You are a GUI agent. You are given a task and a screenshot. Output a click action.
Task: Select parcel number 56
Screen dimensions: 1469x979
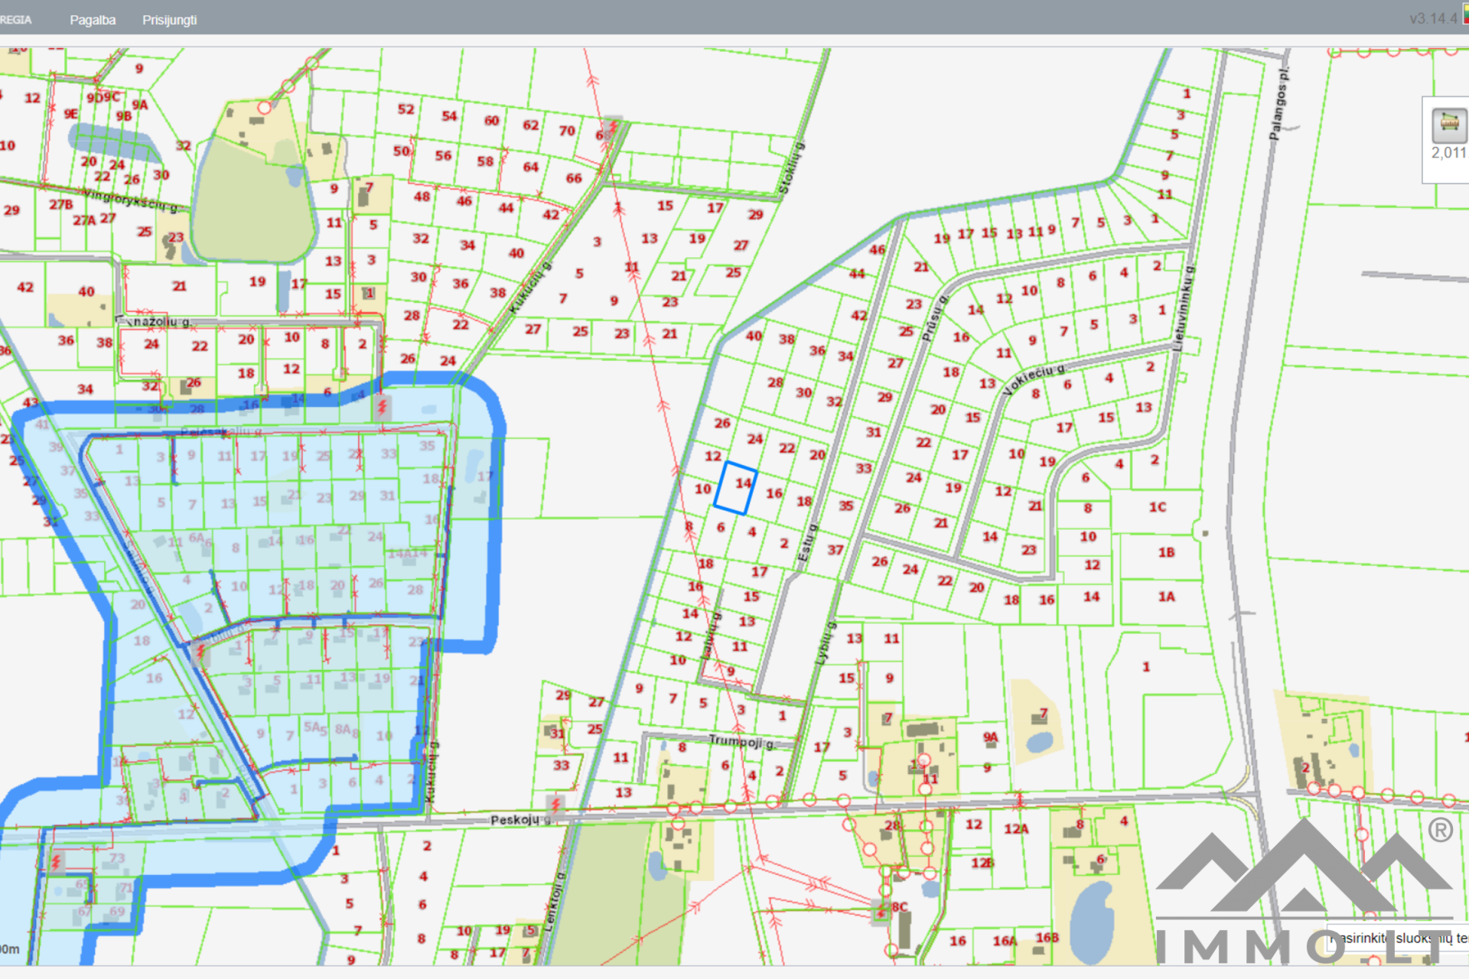(x=444, y=155)
